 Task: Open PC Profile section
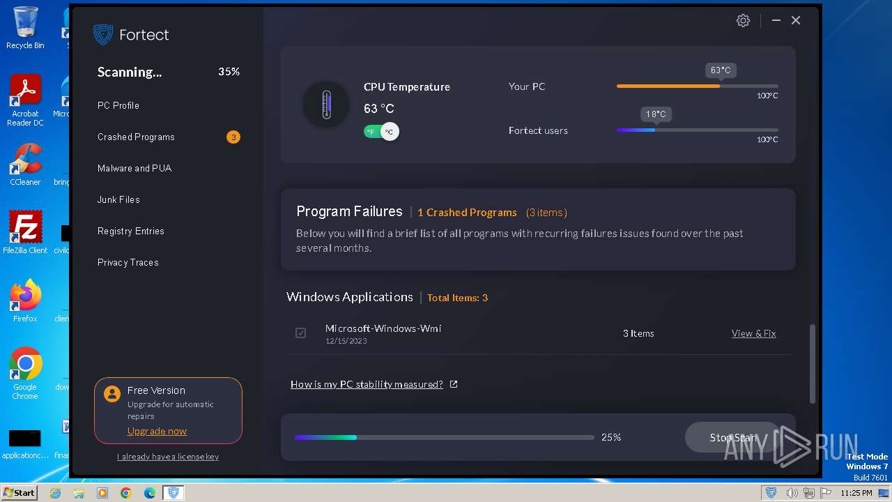[118, 105]
